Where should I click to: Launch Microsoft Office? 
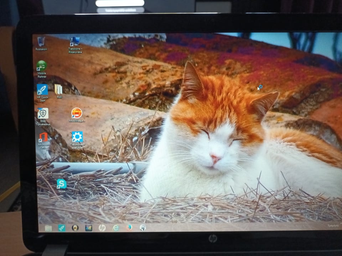tap(43, 141)
